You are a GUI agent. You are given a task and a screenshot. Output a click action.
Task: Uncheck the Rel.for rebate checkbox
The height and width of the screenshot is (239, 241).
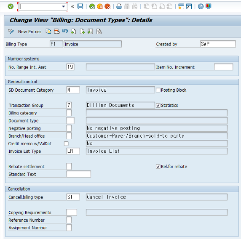pyautogui.click(x=158, y=167)
